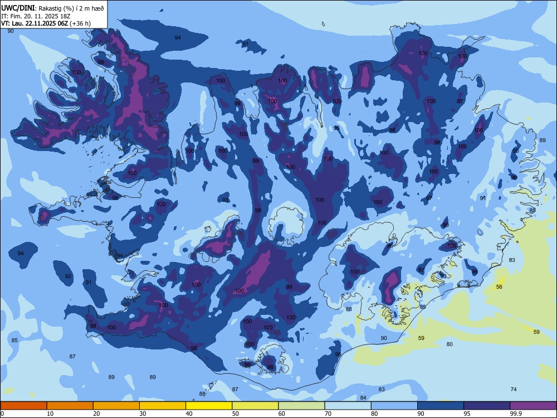Image resolution: width=557 pixels, height=418 pixels.
Task: Click the 10 legend tick label
Action: [50, 414]
